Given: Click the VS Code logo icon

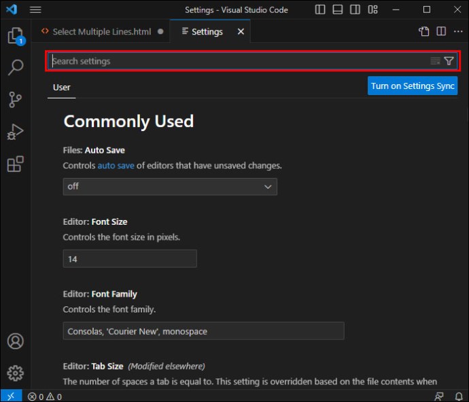Looking at the screenshot, I should point(12,10).
